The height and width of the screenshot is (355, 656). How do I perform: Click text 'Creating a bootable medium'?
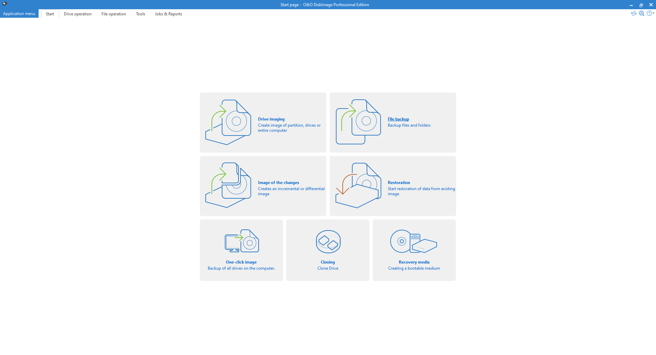click(414, 268)
